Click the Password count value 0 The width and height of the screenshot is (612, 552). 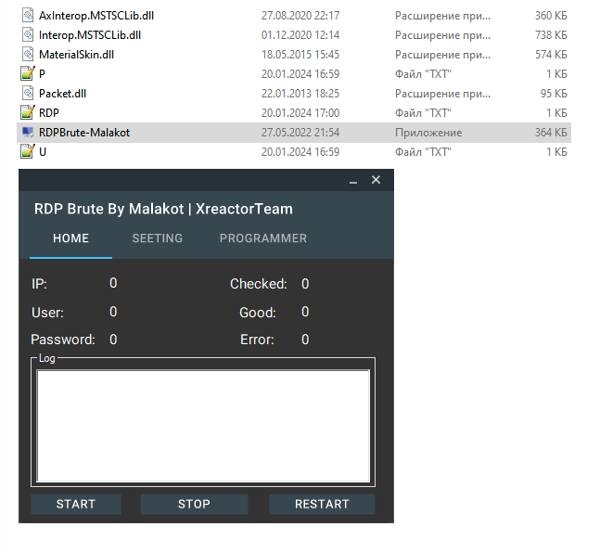113,340
